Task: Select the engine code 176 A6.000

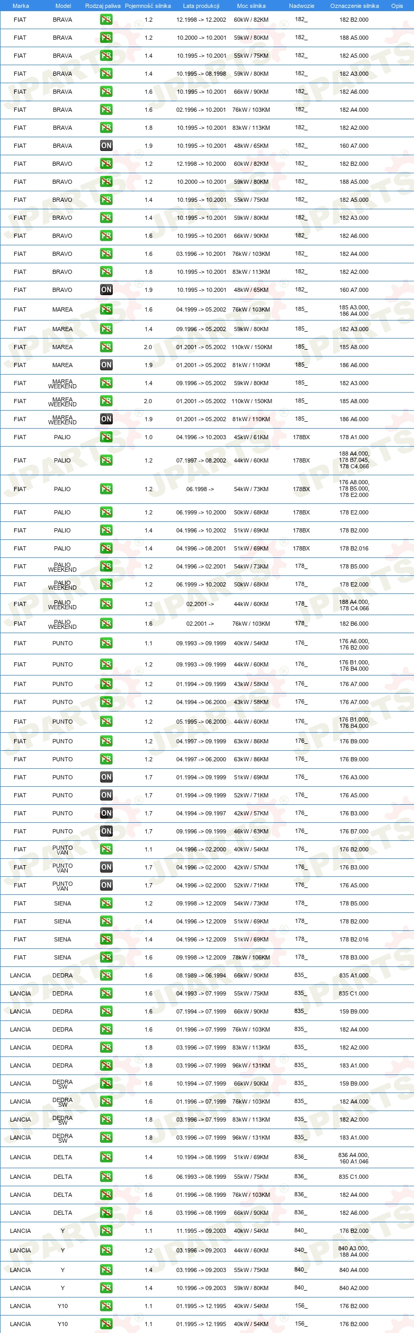Action: tap(354, 641)
